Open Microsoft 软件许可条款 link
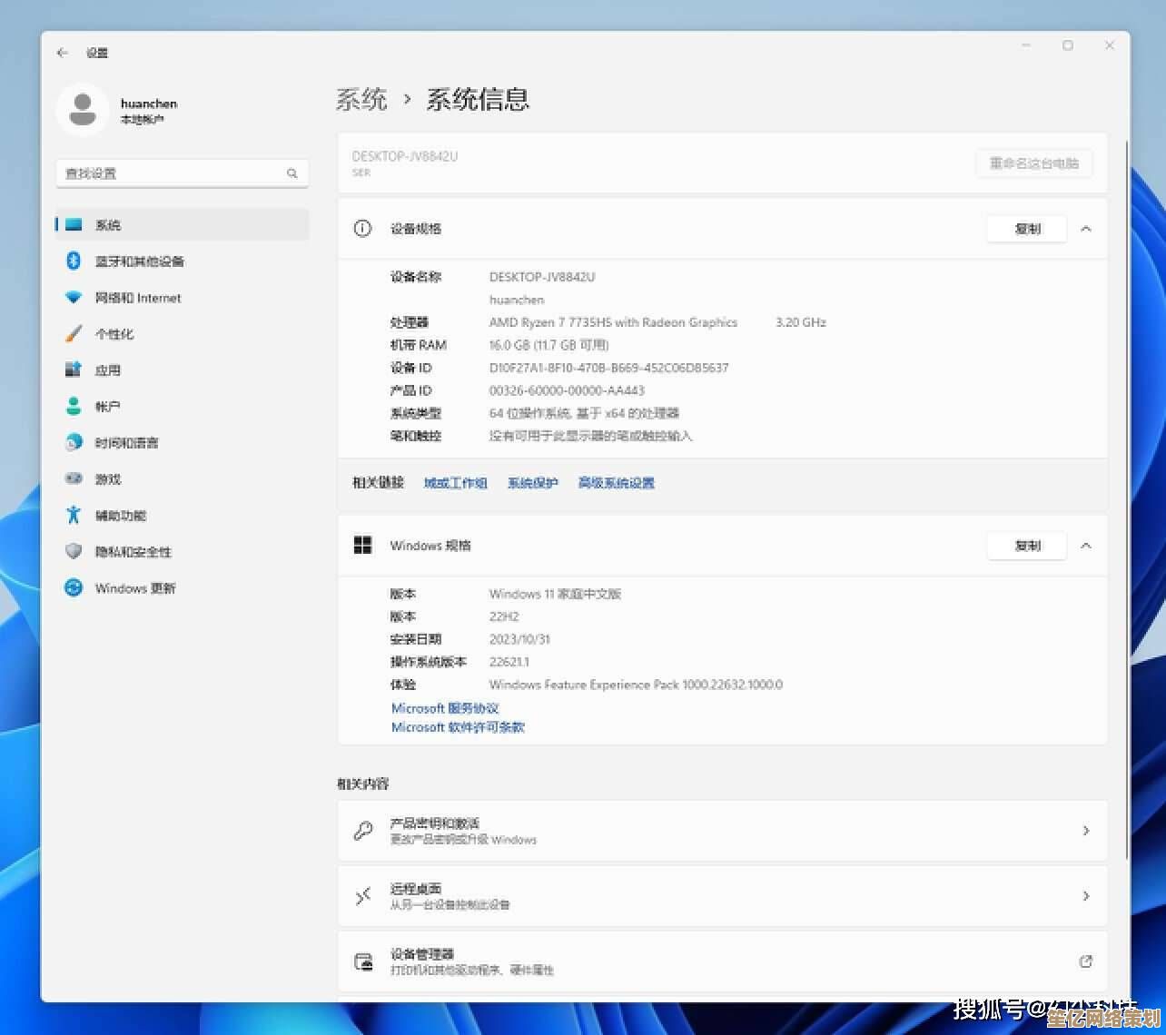The height and width of the screenshot is (1035, 1166). [458, 727]
